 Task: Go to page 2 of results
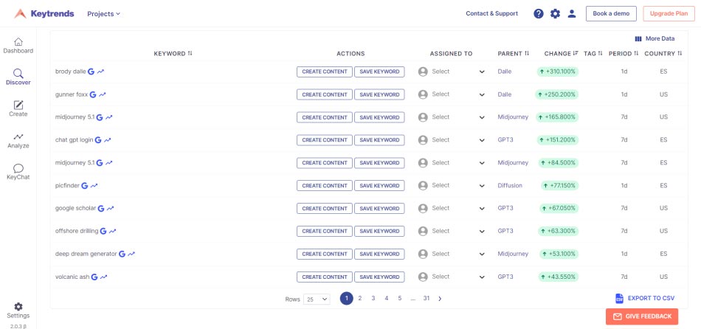click(x=360, y=298)
